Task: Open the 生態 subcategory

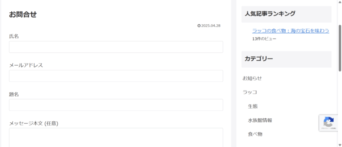Action: point(252,106)
